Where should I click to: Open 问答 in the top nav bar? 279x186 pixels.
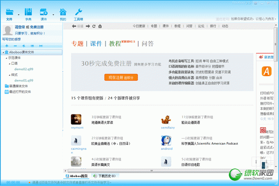point(189,26)
